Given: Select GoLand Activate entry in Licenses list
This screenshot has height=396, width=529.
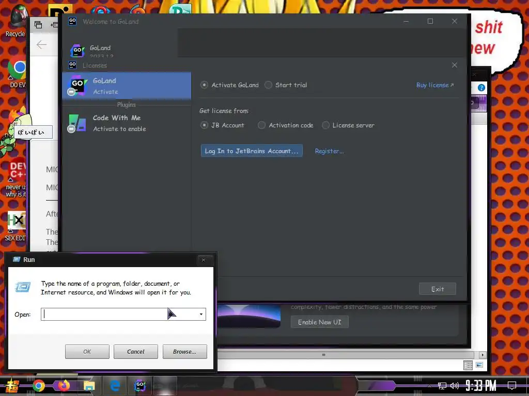Looking at the screenshot, I should (127, 86).
